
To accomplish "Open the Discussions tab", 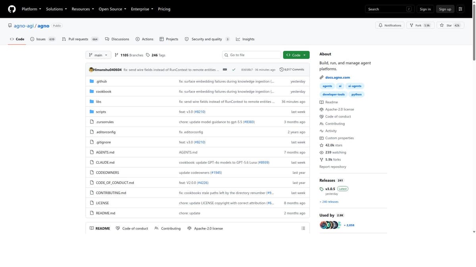I will point(117,39).
